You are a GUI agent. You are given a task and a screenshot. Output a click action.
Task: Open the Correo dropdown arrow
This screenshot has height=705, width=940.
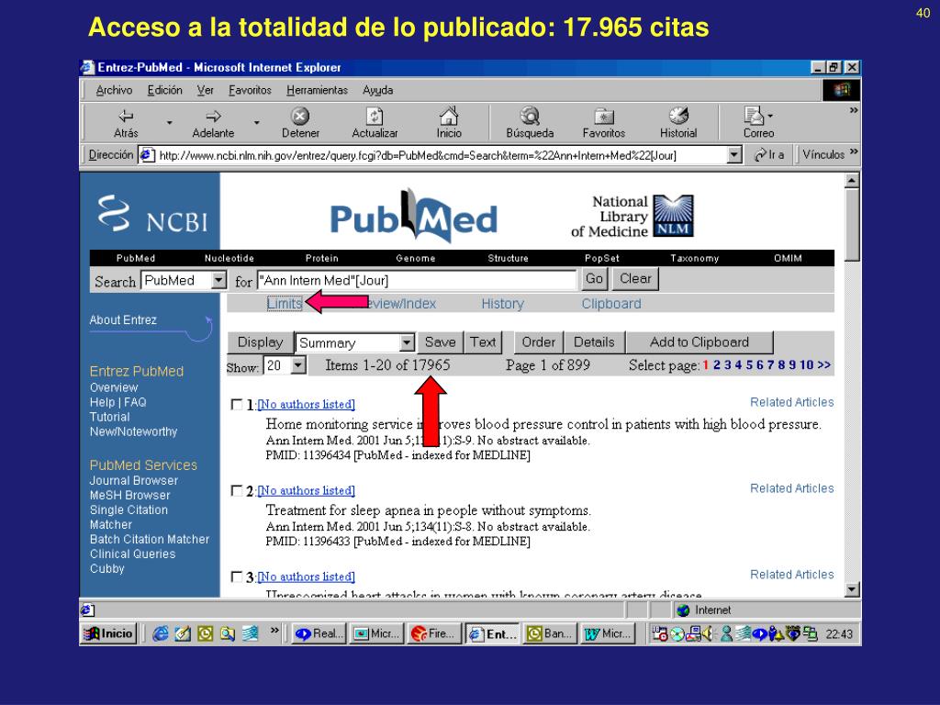click(770, 116)
